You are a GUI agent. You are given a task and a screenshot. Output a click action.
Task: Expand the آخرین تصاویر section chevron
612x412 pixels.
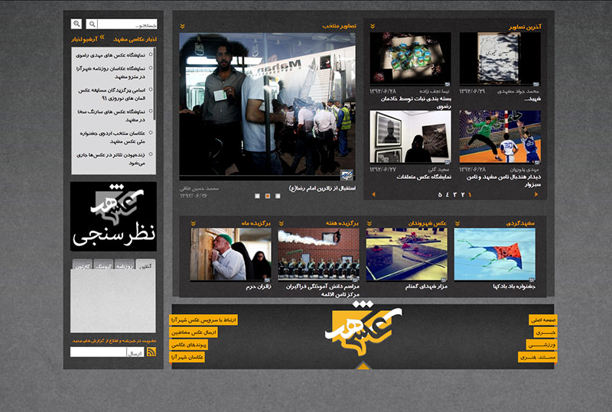(x=373, y=26)
